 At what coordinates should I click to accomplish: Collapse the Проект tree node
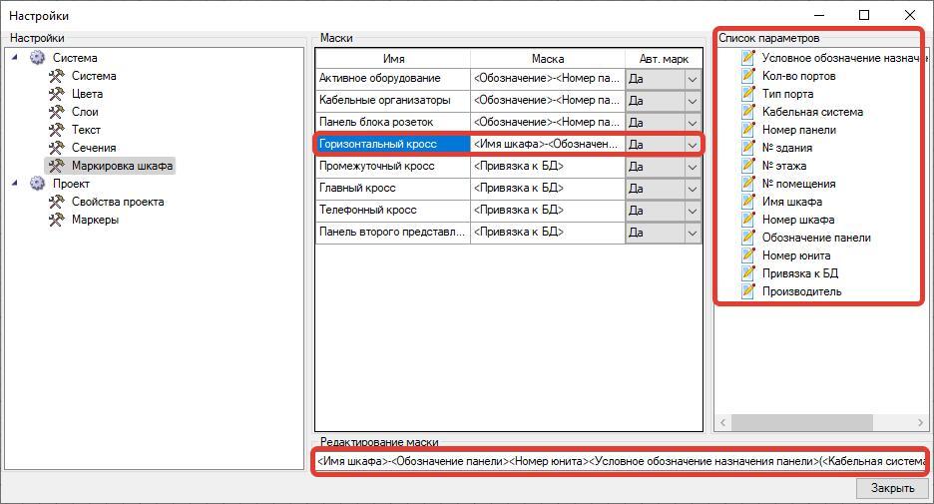coord(15,184)
